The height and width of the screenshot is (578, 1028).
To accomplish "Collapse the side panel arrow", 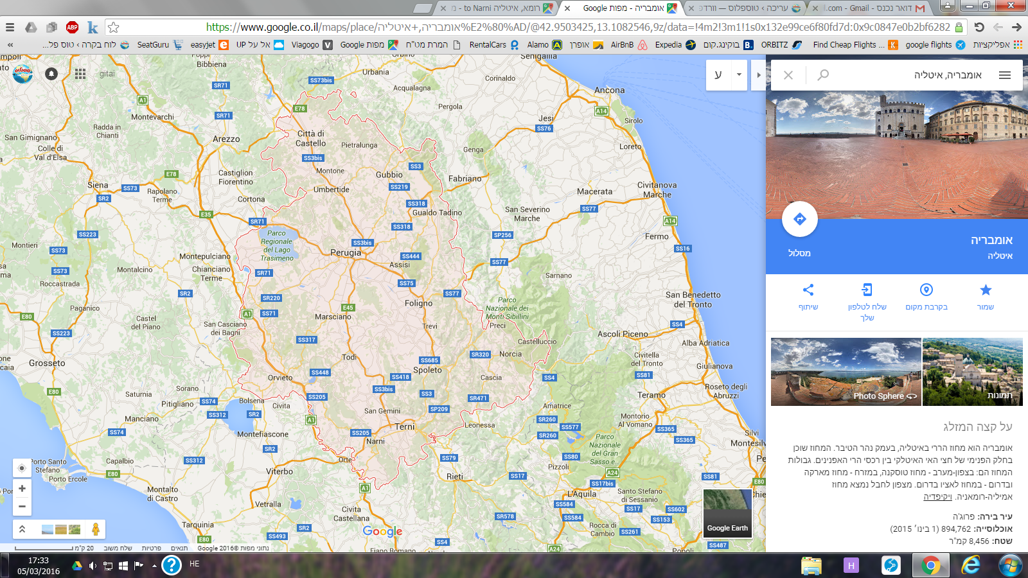I will tap(759, 75).
